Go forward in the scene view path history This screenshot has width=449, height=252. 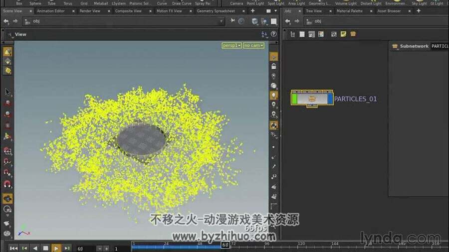15,21
